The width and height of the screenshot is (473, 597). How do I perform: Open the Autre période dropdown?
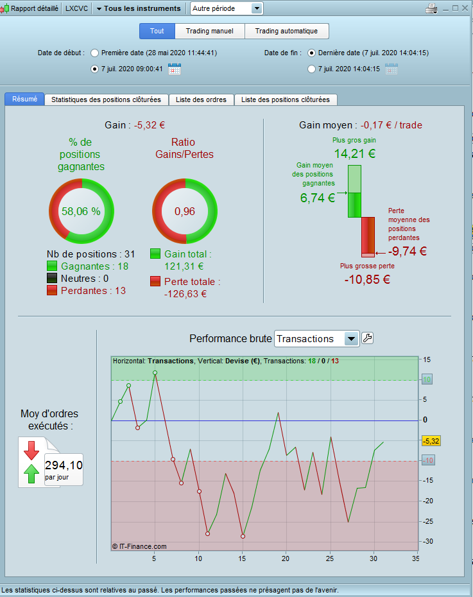[x=227, y=8]
